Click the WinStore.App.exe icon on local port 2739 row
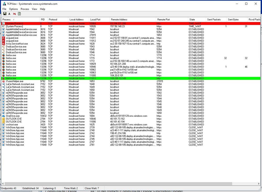Screen dimensions: 262x192 3,128
